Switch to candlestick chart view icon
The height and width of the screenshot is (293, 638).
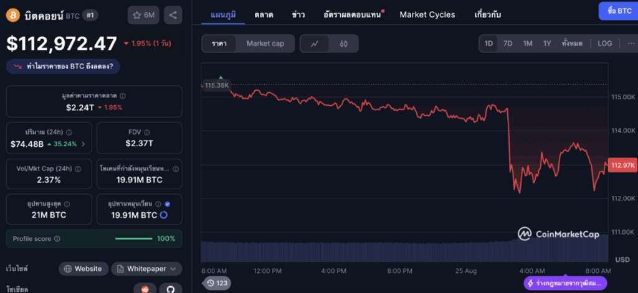[x=343, y=44]
